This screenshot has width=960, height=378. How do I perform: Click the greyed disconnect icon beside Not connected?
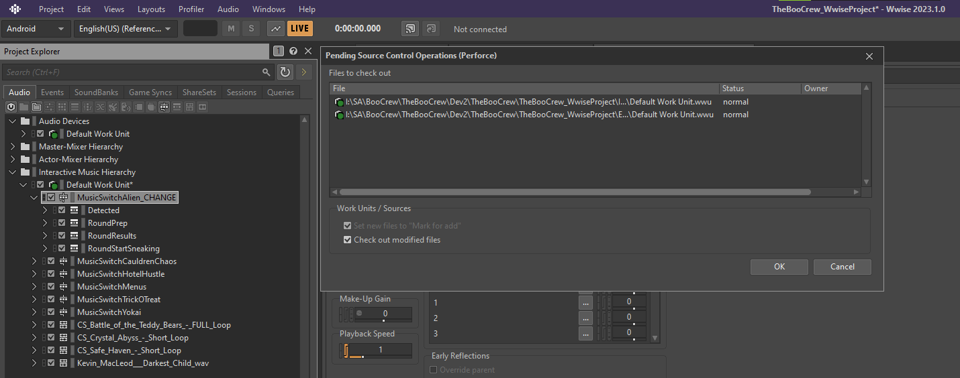430,28
